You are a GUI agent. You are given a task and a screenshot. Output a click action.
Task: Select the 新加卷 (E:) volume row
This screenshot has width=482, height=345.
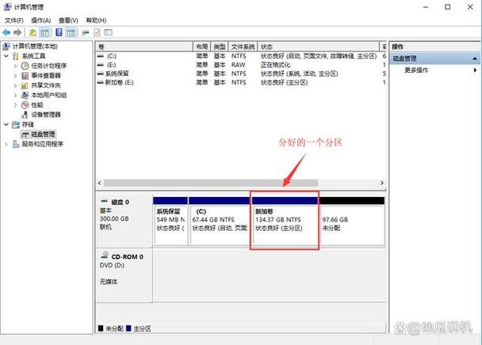point(241,82)
